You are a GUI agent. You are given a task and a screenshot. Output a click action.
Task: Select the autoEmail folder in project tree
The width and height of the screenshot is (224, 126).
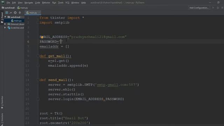point(14,17)
